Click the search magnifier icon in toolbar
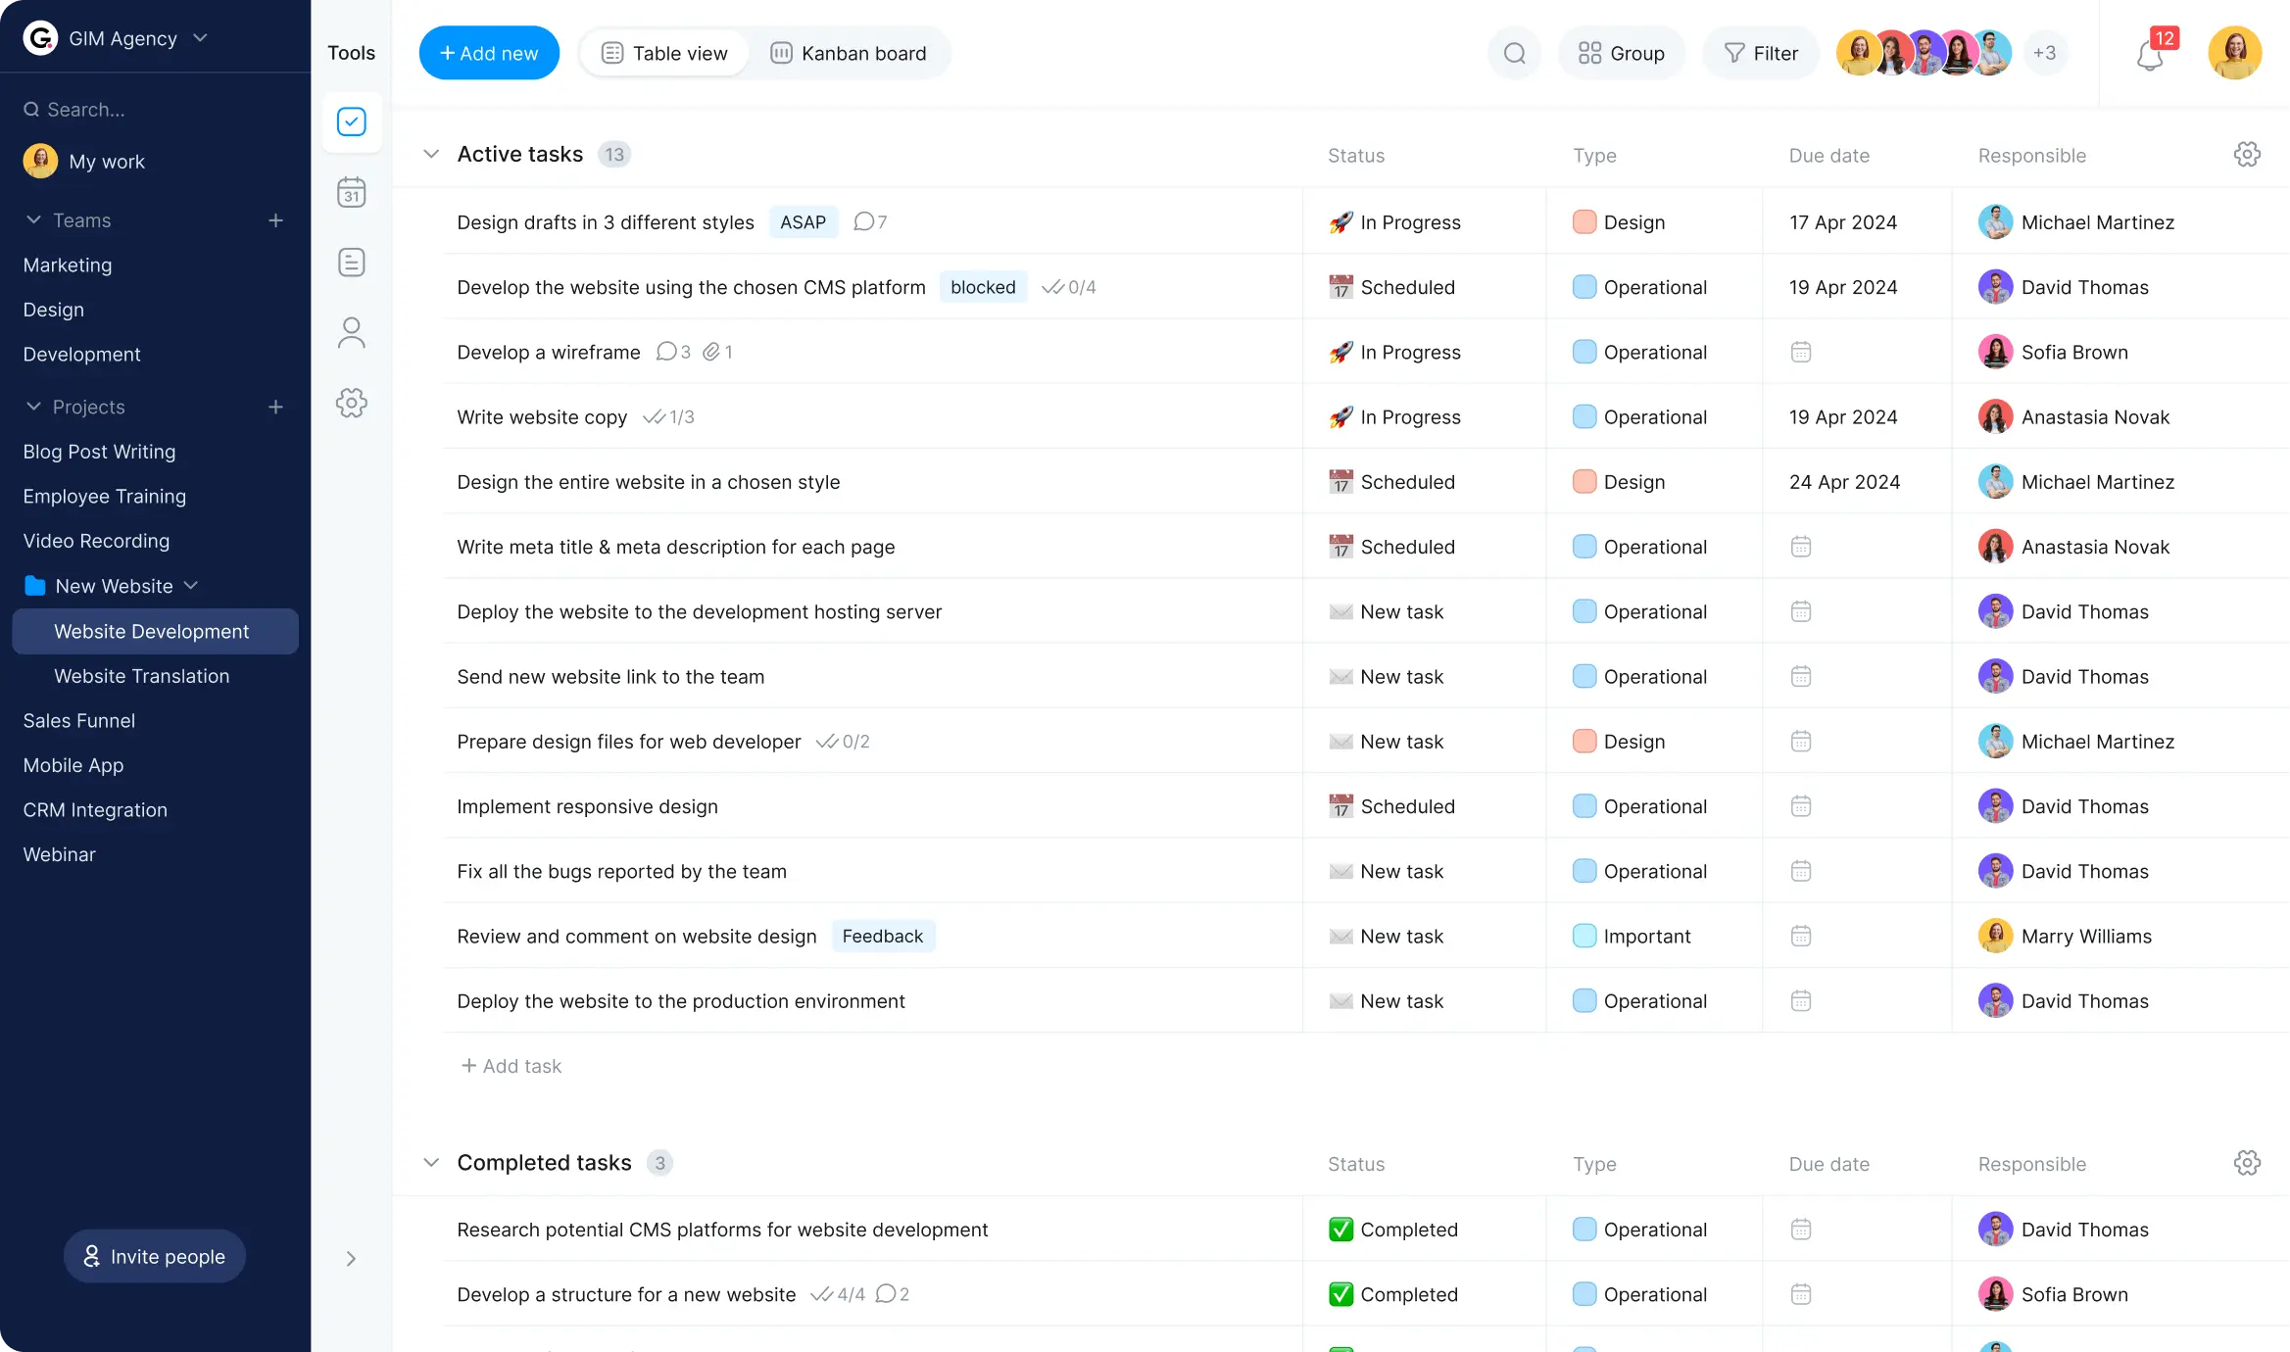The height and width of the screenshot is (1352, 2290). coord(1514,53)
